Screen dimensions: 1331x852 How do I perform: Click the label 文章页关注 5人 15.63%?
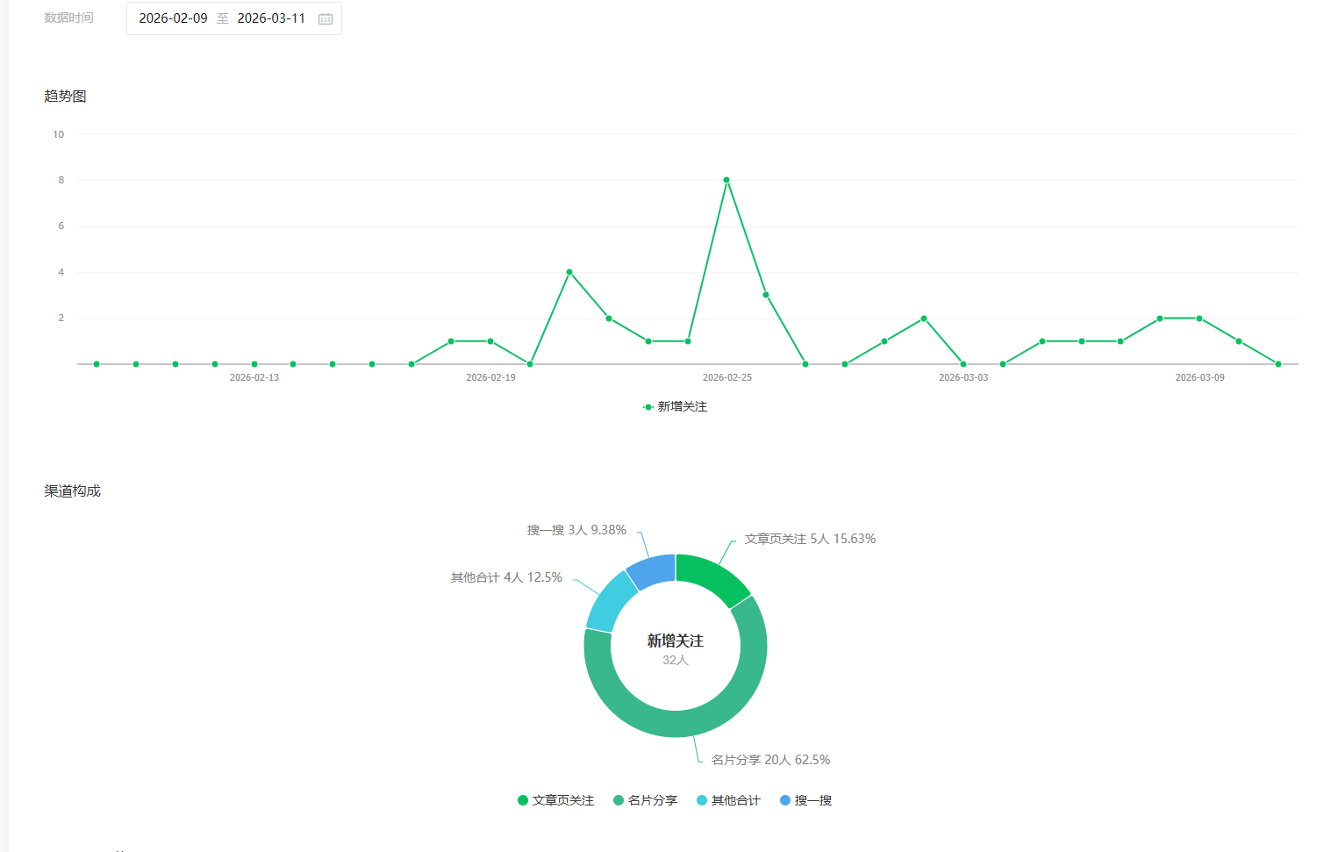tap(810, 539)
